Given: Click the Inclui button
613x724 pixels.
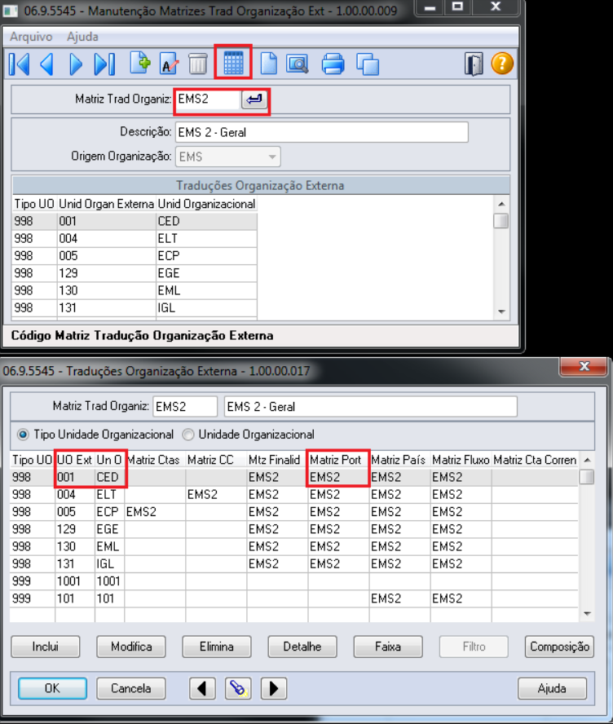Looking at the screenshot, I should point(45,647).
